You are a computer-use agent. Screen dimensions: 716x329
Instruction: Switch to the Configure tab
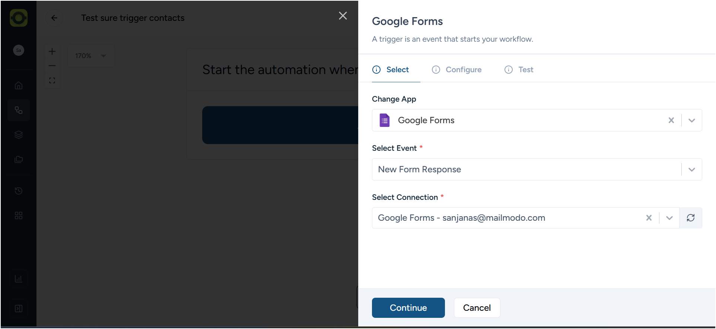pyautogui.click(x=457, y=70)
